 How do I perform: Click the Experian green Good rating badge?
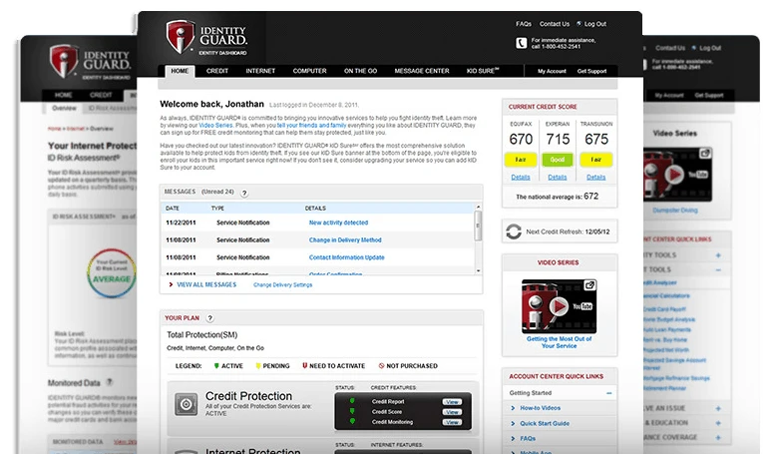(x=558, y=160)
